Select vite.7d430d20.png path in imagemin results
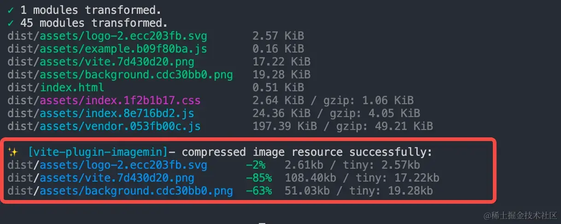This screenshot has height=224, width=561. [x=100, y=178]
